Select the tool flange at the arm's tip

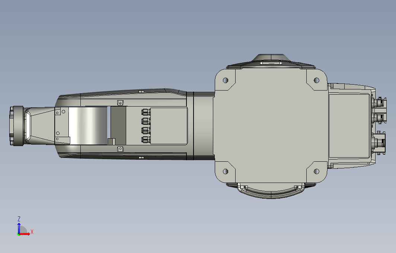point(17,126)
